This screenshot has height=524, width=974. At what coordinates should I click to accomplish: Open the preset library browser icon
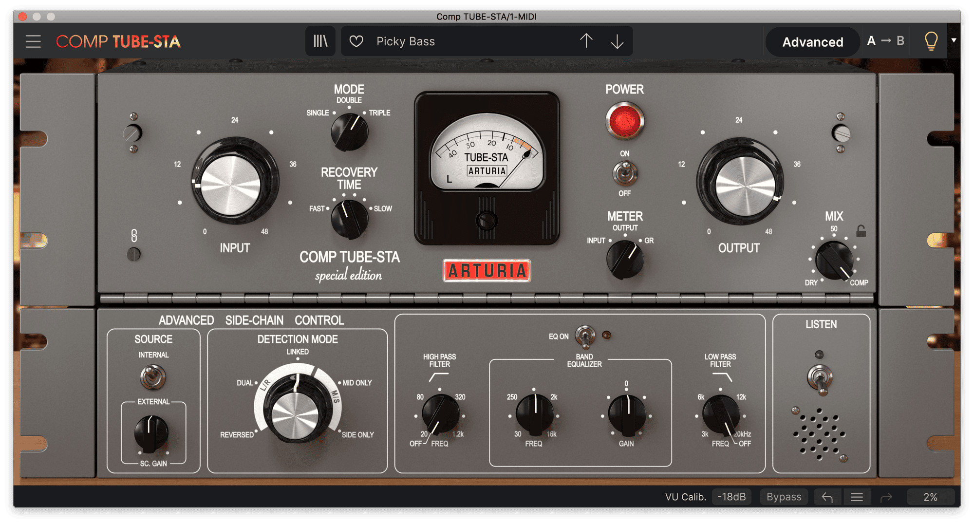click(320, 41)
